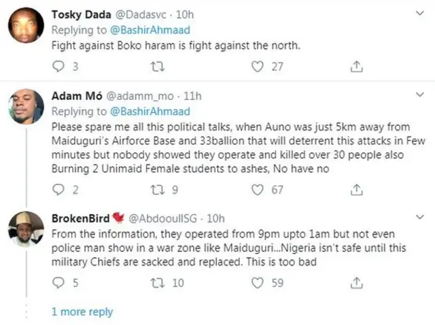This screenshot has width=435, height=325.
Task: Open @BashirAhmaad link in Tosky Dada's reply
Action: (150, 29)
